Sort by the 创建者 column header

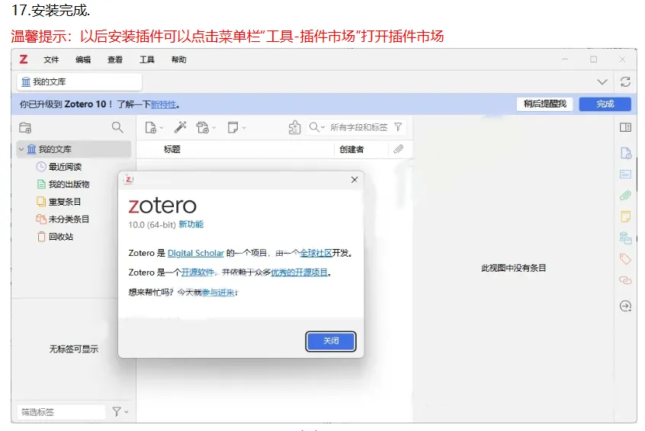pyautogui.click(x=351, y=149)
